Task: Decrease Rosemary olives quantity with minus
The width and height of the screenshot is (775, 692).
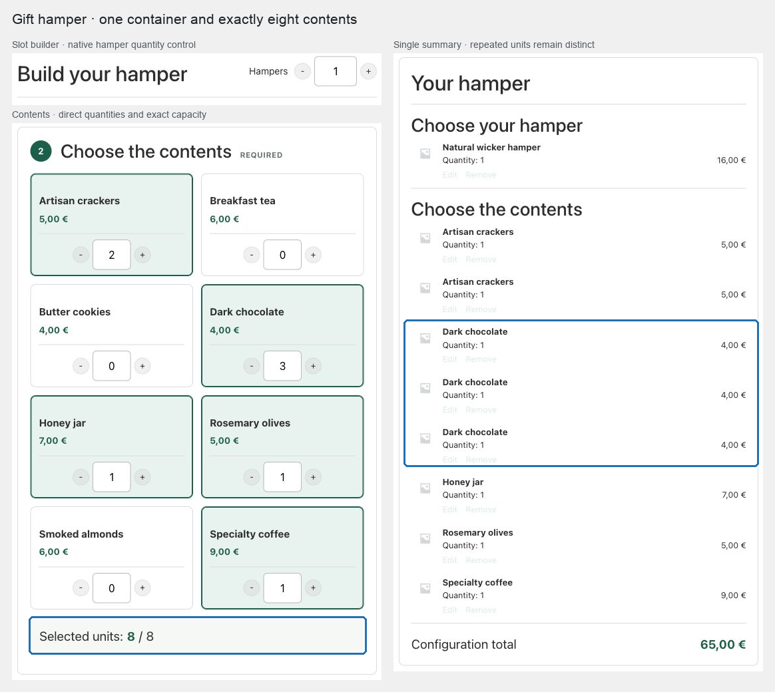Action: point(252,477)
